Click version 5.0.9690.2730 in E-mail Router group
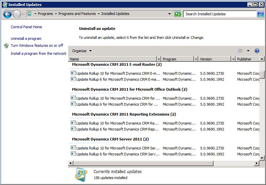266x185 pixels. click(212, 73)
